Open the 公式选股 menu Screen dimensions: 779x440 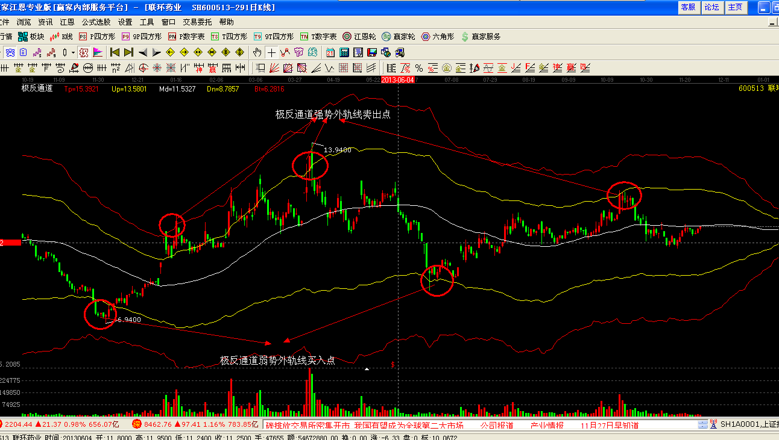[x=96, y=22]
